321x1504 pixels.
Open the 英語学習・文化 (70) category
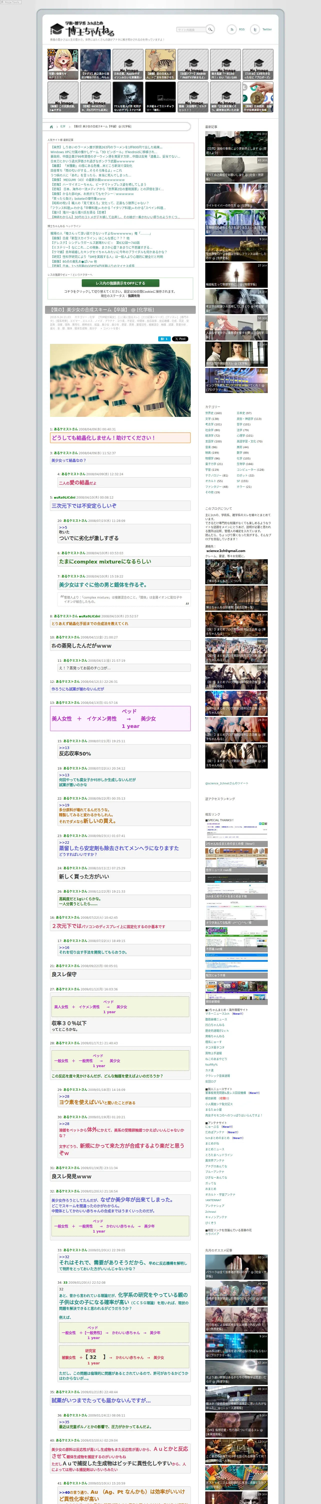[249, 441]
